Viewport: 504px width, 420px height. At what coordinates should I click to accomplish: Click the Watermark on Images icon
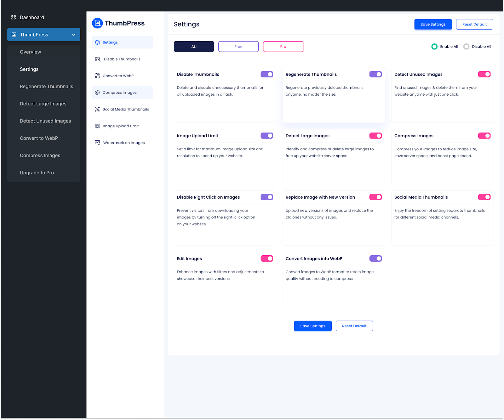click(x=98, y=143)
